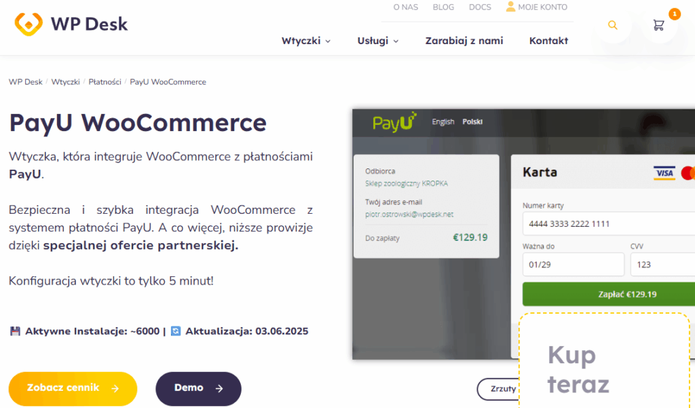Expand the Usługi dropdown menu
The width and height of the screenshot is (695, 408).
377,41
